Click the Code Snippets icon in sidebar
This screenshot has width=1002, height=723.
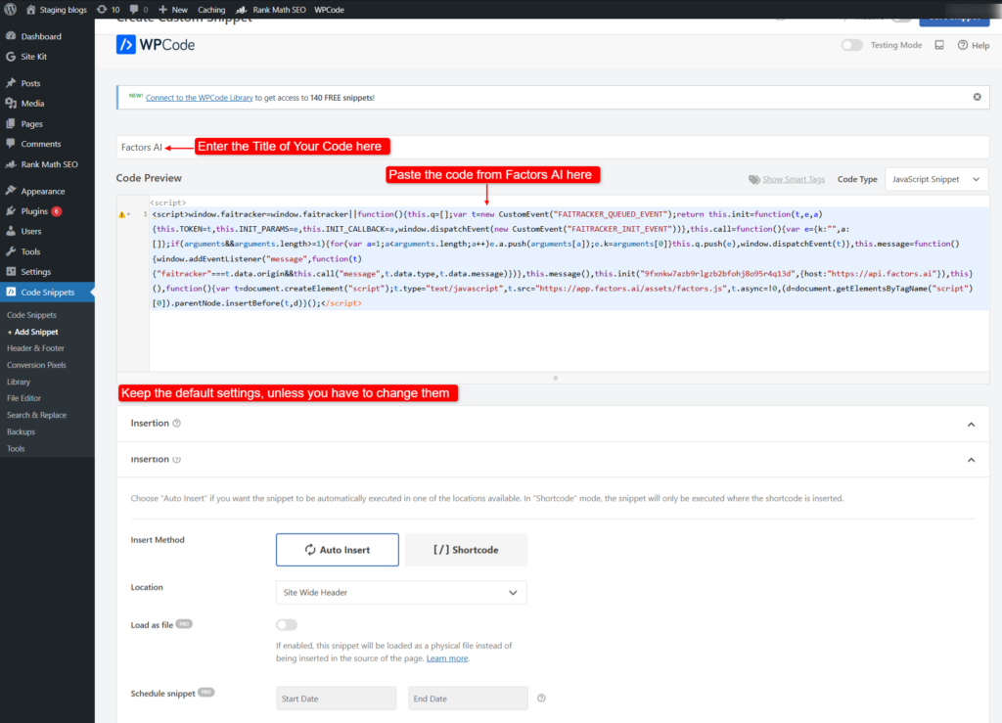point(11,292)
